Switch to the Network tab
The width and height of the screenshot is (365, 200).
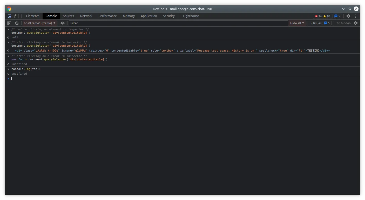click(86, 16)
